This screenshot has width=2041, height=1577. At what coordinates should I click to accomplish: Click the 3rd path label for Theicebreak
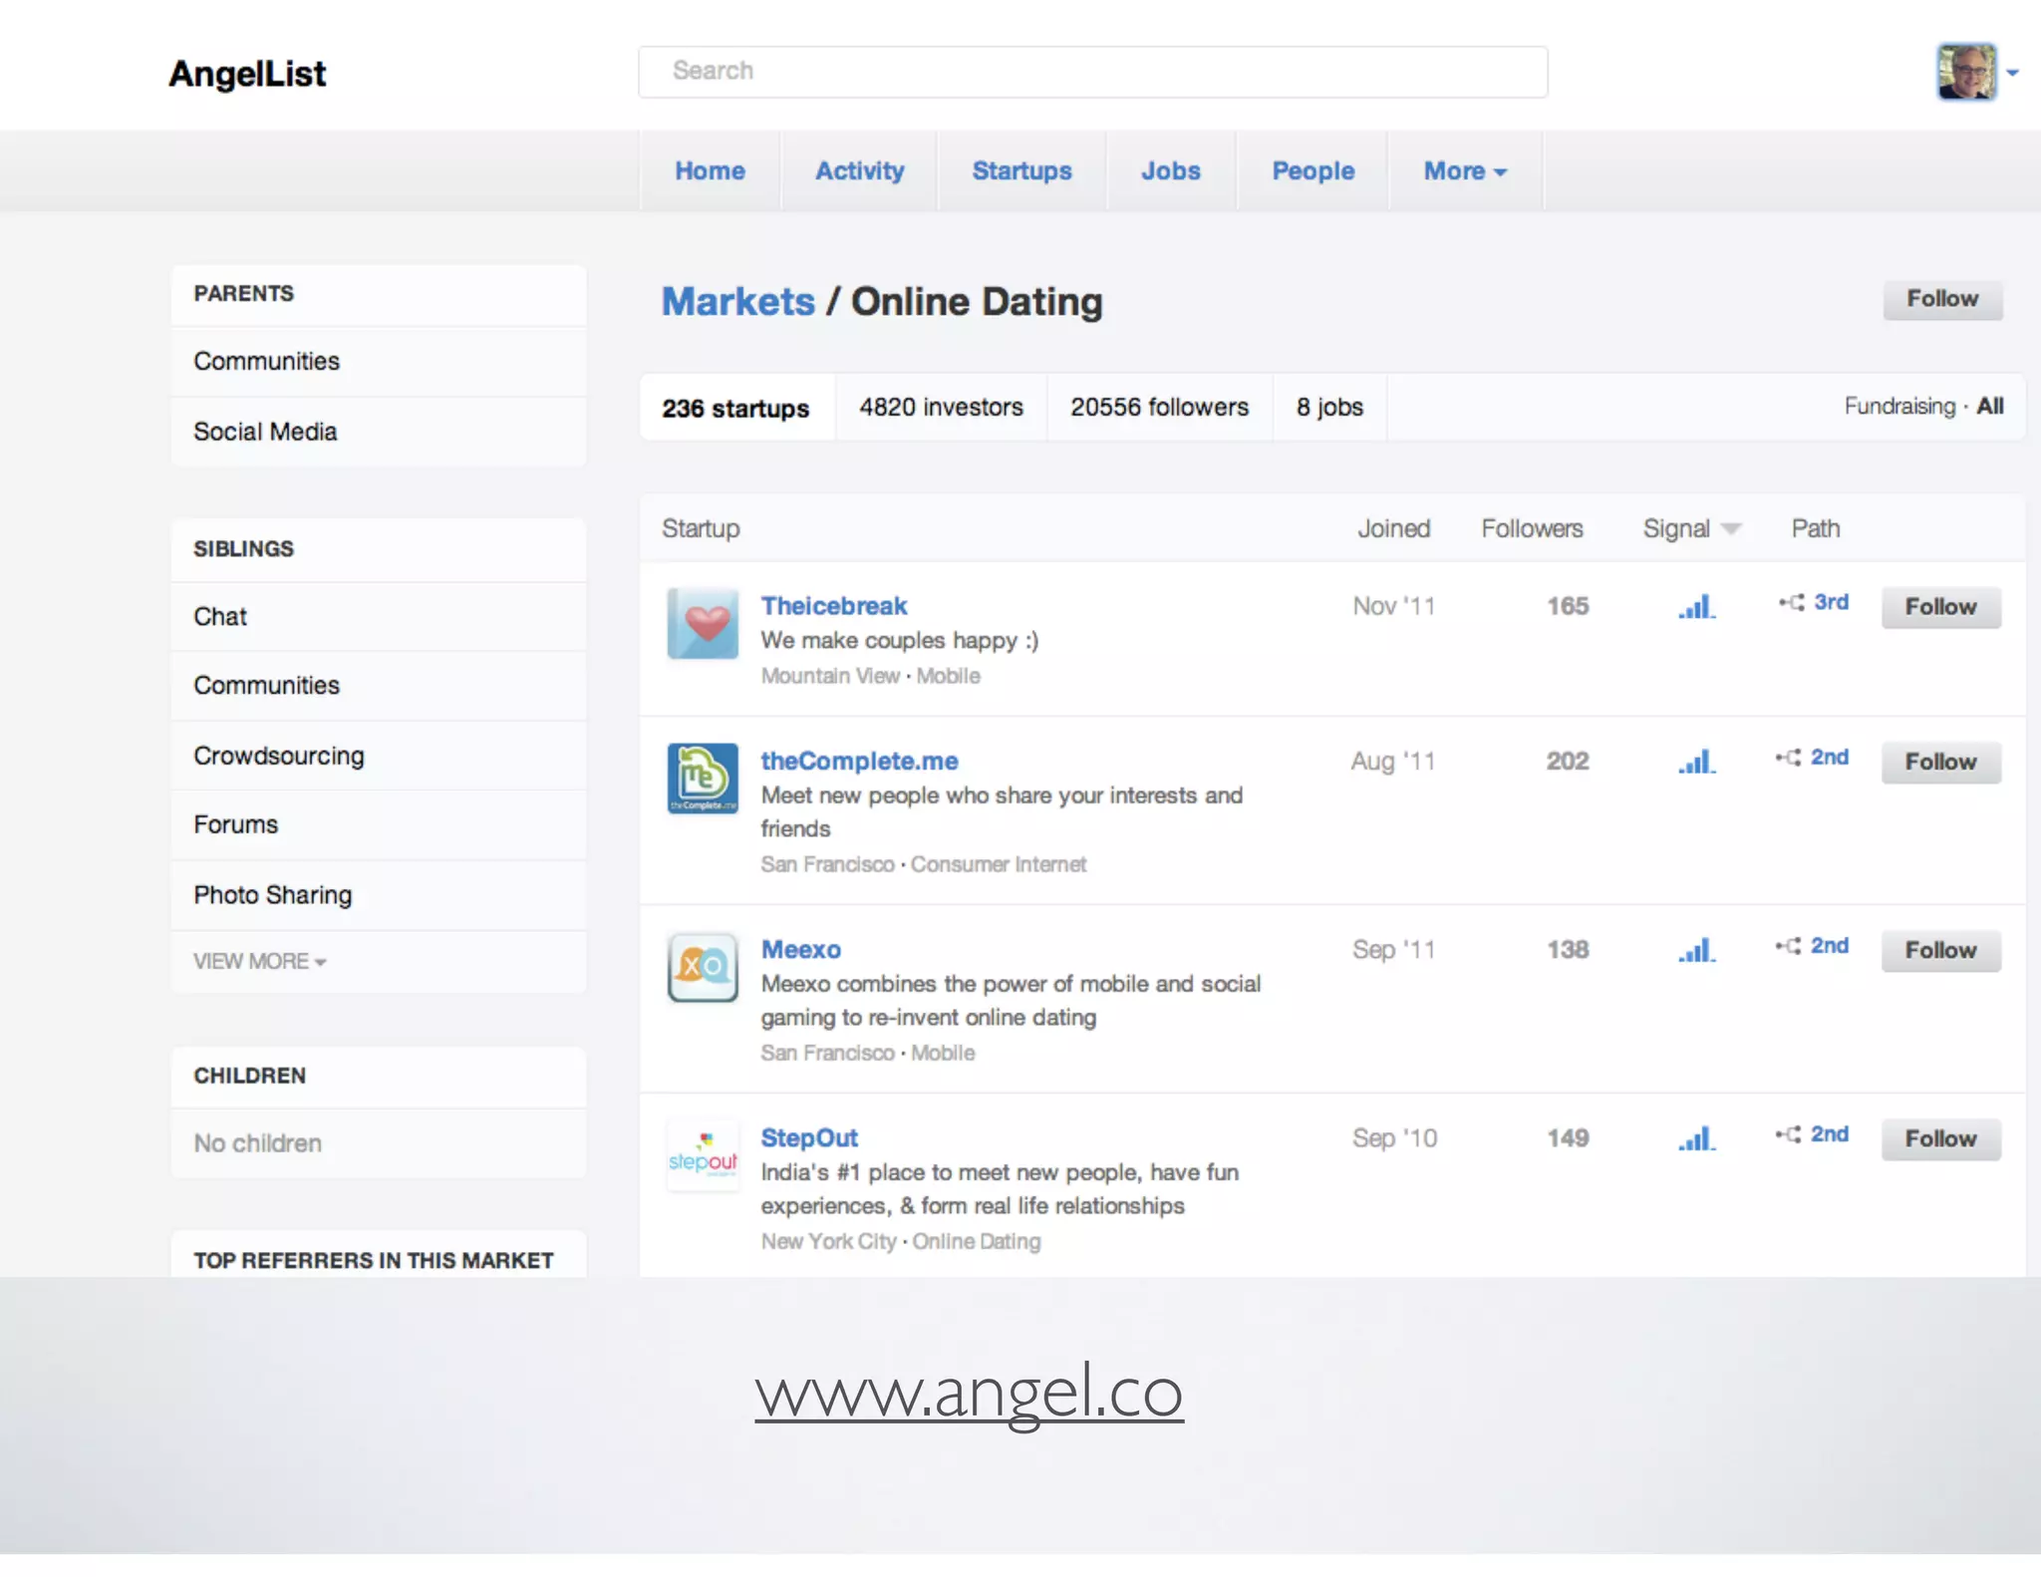tap(1831, 602)
